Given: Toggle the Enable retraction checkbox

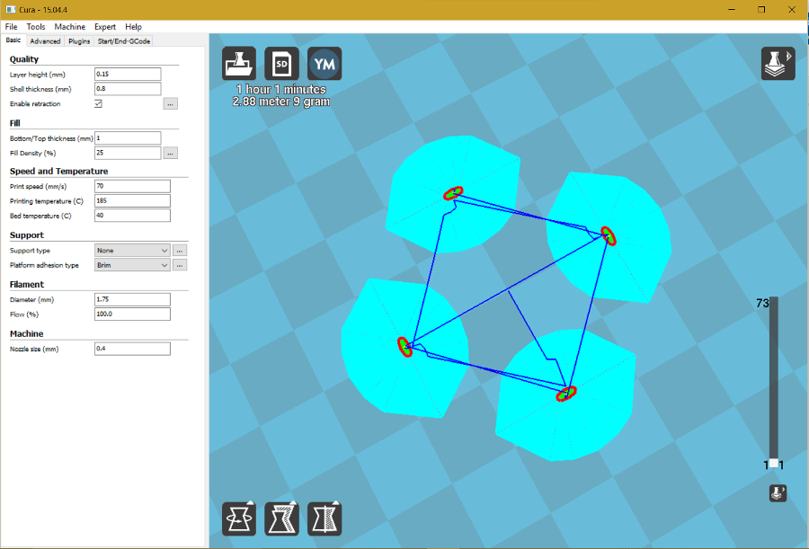Looking at the screenshot, I should [98, 103].
